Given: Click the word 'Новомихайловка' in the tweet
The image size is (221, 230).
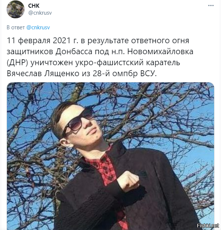Looking at the screenshot, I should pos(160,52).
